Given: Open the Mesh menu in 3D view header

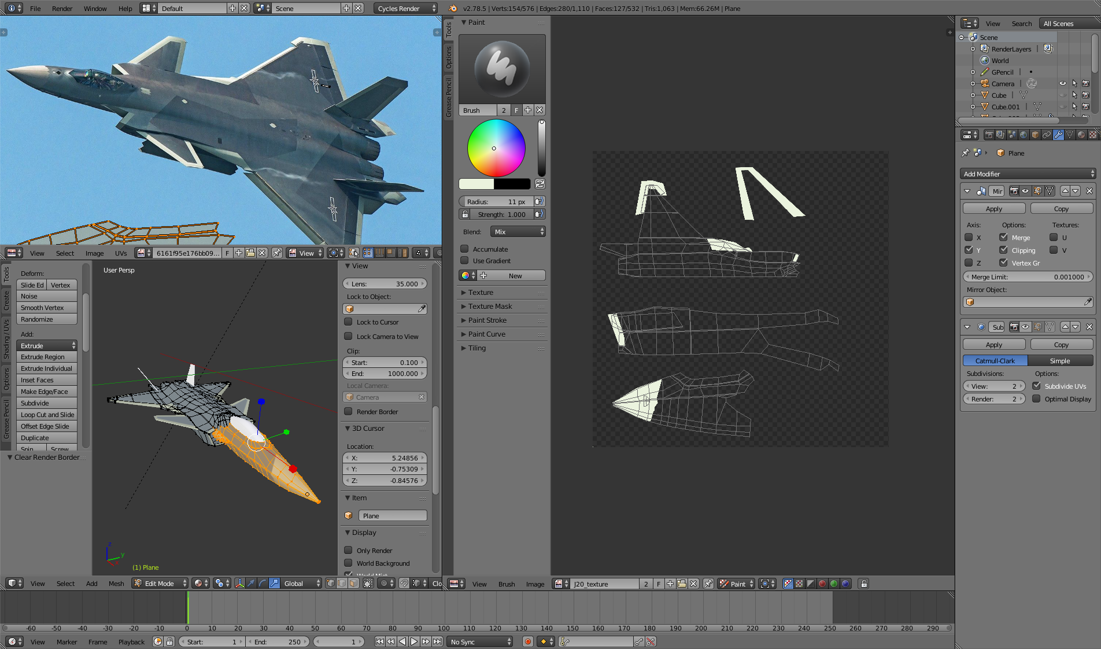Looking at the screenshot, I should (x=116, y=583).
